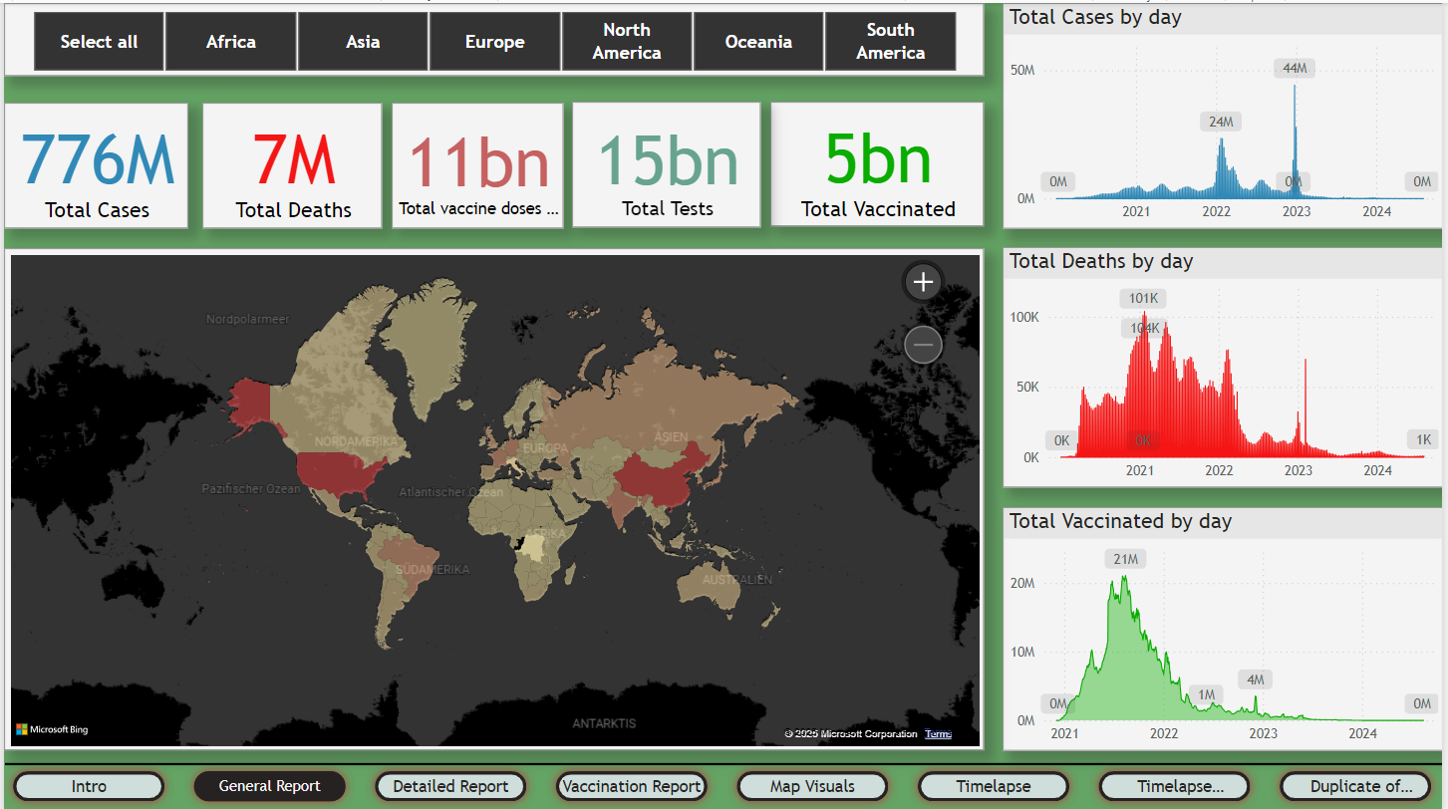The height and width of the screenshot is (809, 1448).
Task: Click the 2024 axis label in cases chart
Action: [x=1377, y=211]
